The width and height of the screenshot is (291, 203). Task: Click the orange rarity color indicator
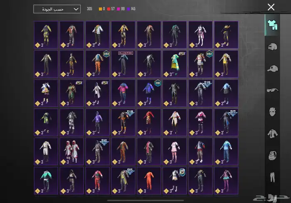click(101, 9)
